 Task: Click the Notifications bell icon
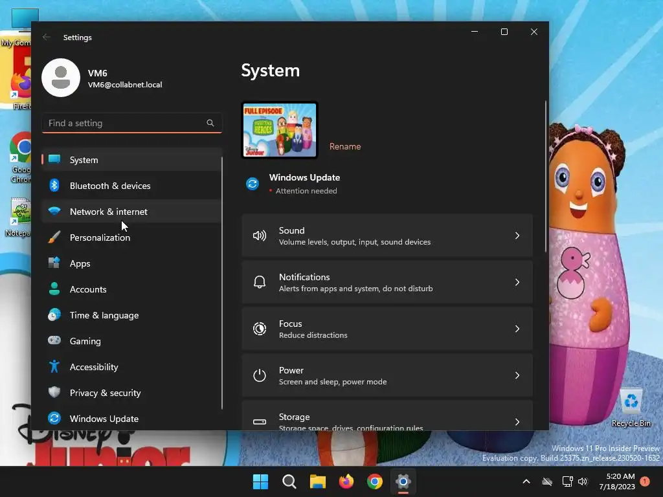260,282
